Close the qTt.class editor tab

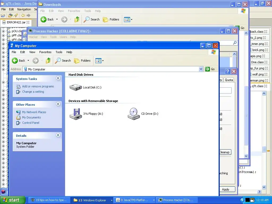266,86
